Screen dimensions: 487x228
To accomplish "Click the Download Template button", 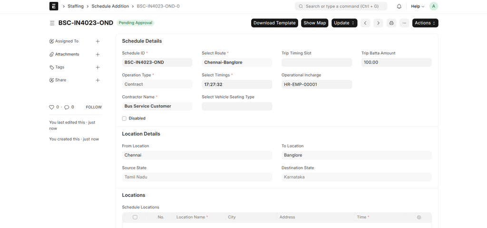I will [x=274, y=23].
